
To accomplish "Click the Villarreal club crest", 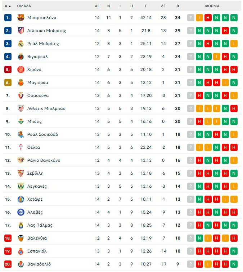I will click(21, 57).
